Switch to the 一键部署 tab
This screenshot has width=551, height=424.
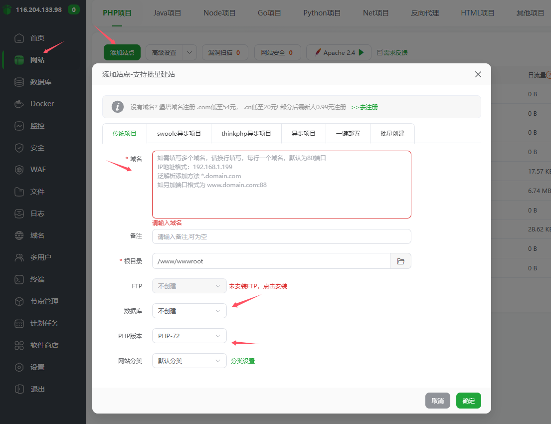[348, 133]
